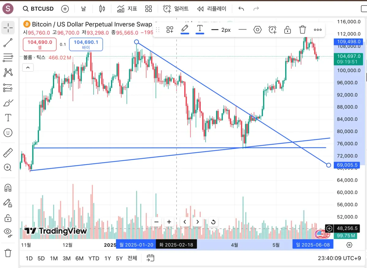The width and height of the screenshot is (367, 268).
Task: Remove drawings with sidebar trash icon
Action: (8, 253)
